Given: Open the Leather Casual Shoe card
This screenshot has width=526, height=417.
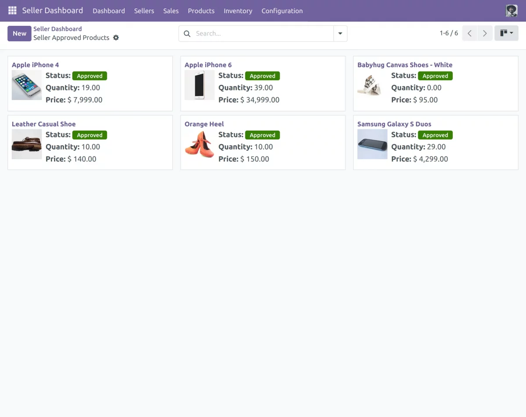Looking at the screenshot, I should (x=43, y=124).
